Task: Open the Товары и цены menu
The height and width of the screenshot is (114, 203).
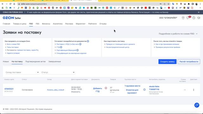Action: coord(20,24)
